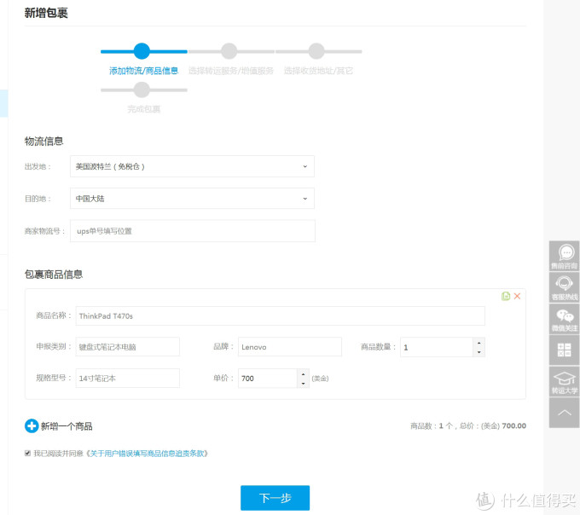This screenshot has width=580, height=515.
Task: Select the 选择转运服务/增值服务 step
Action: (229, 52)
